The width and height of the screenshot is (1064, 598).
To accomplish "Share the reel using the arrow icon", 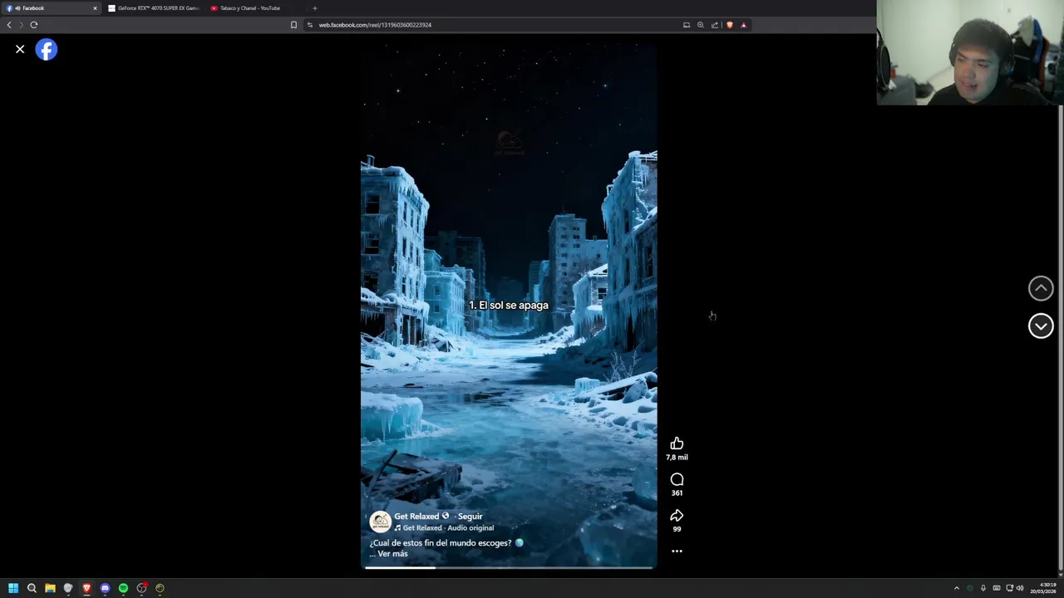I will click(x=677, y=516).
